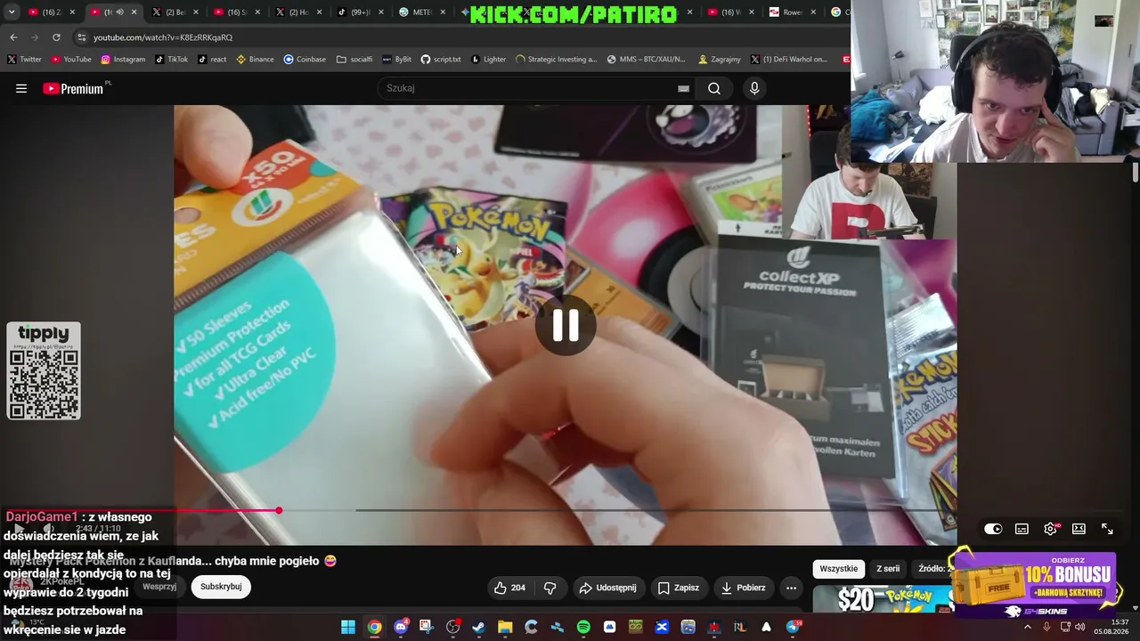1140x641 pixels.
Task: Open the on-screen keyboard in search box
Action: [683, 88]
